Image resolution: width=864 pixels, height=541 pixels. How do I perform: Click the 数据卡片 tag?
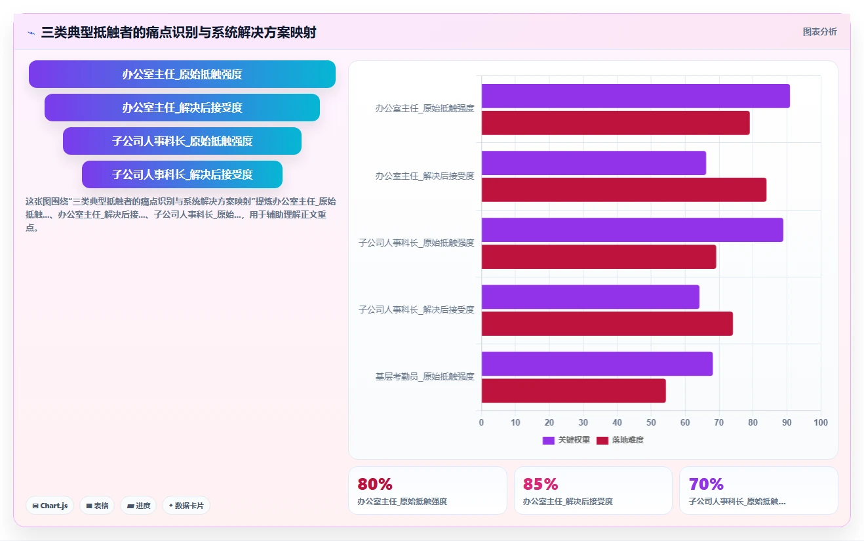186,506
